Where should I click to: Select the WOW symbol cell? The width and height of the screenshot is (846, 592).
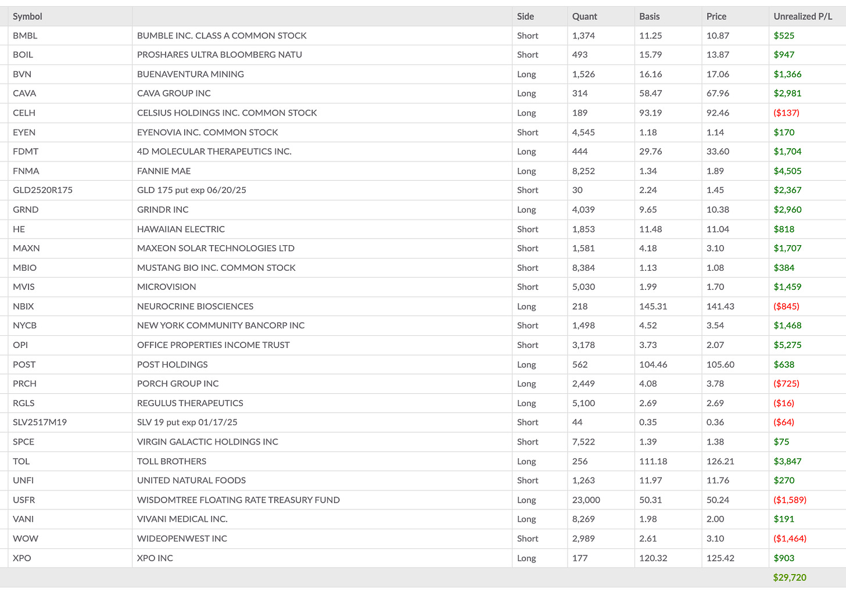coord(26,539)
